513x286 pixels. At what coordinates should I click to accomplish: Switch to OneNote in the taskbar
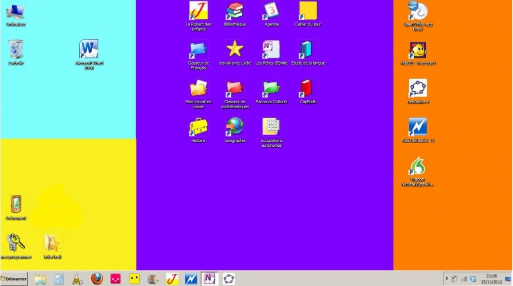(x=208, y=278)
